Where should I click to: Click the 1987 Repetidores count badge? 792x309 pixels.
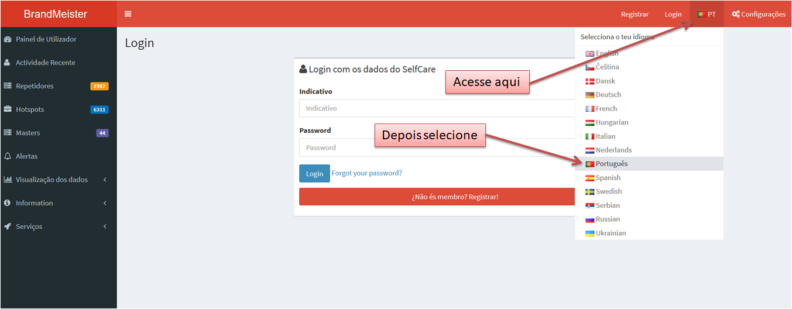pos(100,87)
